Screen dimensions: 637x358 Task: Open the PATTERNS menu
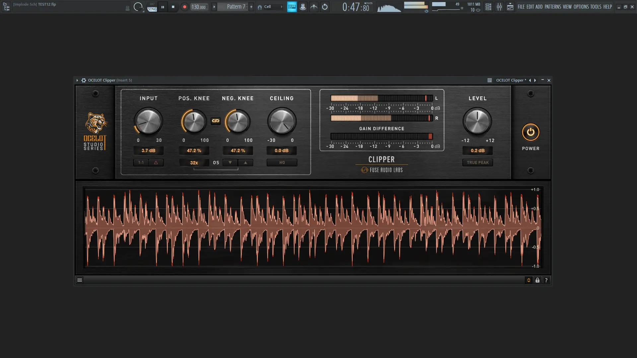point(552,7)
